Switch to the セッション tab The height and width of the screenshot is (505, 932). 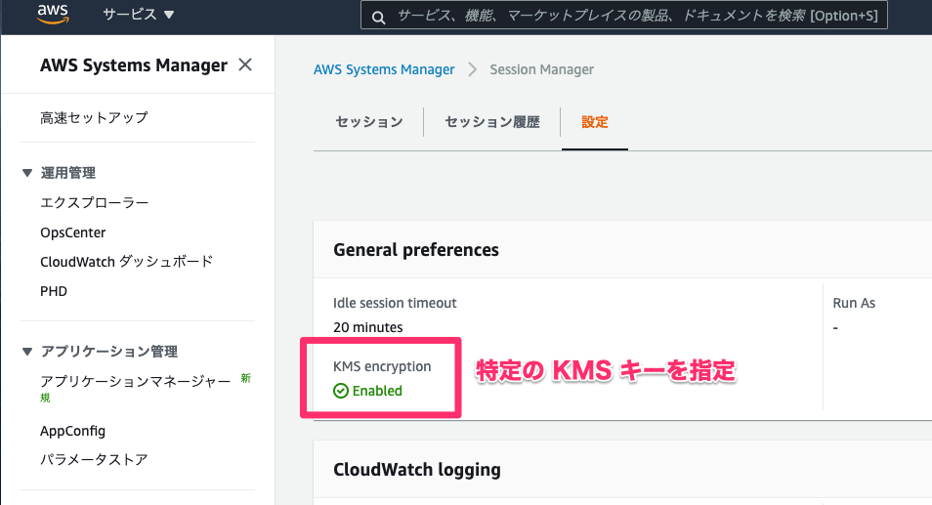pos(369,122)
